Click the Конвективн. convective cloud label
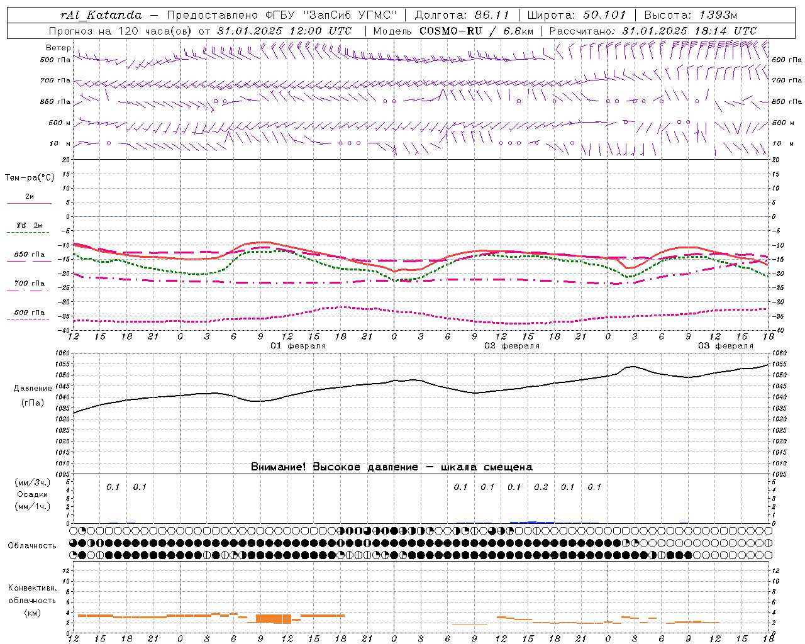805x644 pixels. [32, 588]
